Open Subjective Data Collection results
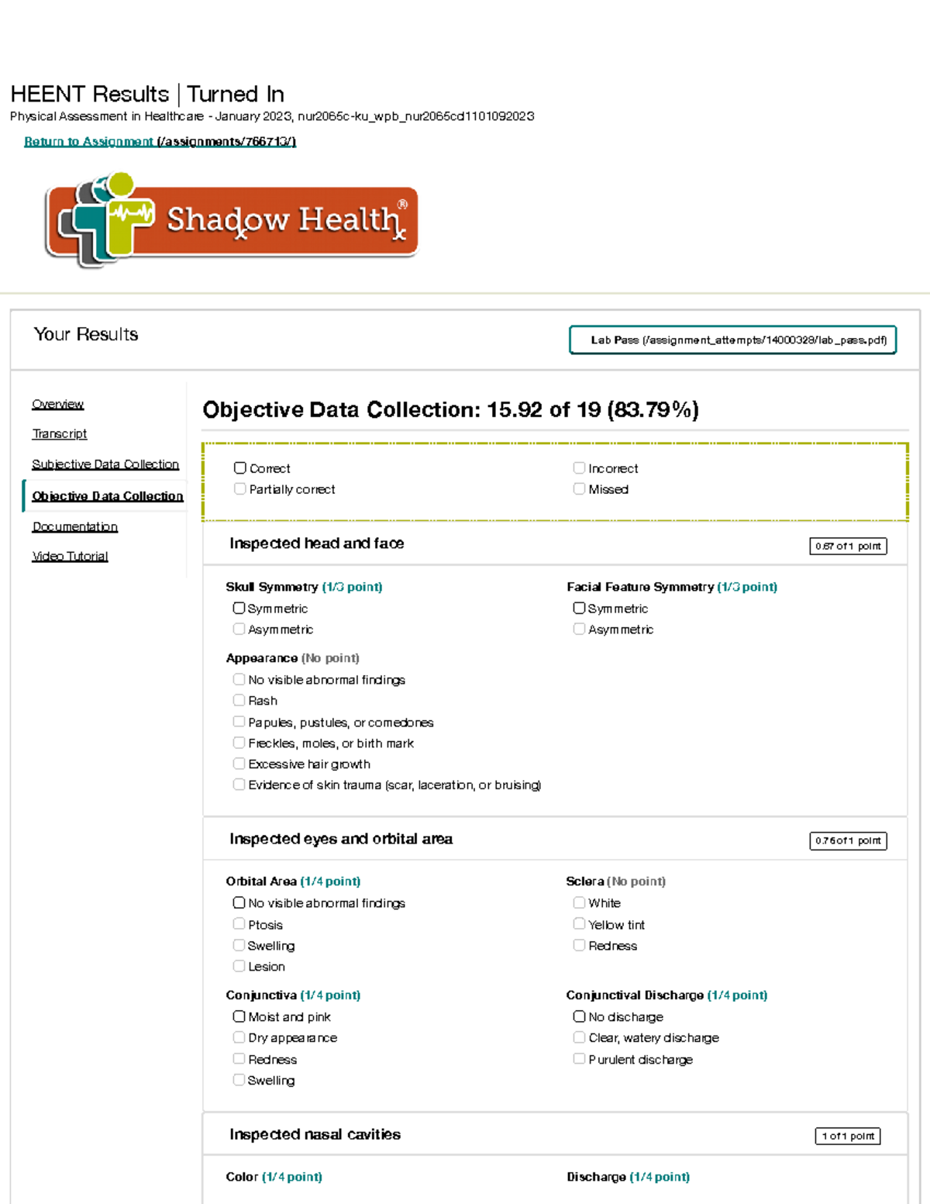Screen dimensions: 930x1204 click(x=105, y=464)
